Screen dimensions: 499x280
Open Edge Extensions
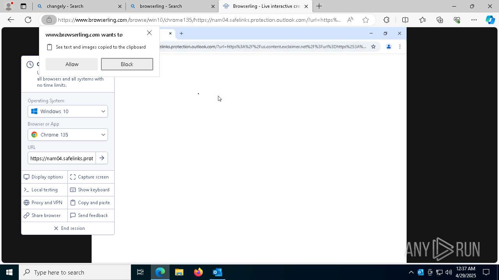[386, 20]
